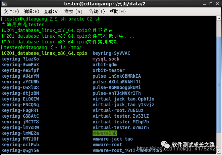The image size is (222, 155).
Task: Click the 当前用户是tester output line
Action: (x=23, y=25)
